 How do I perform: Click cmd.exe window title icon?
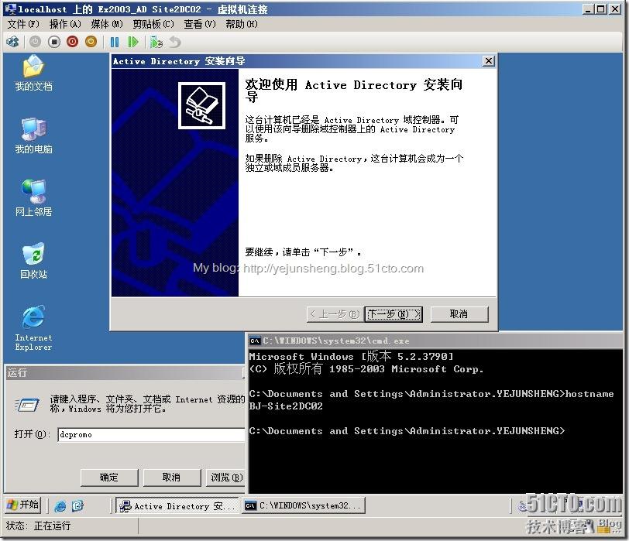(254, 341)
